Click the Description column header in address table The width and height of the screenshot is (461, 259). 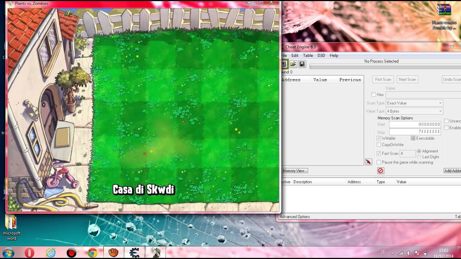tap(303, 182)
